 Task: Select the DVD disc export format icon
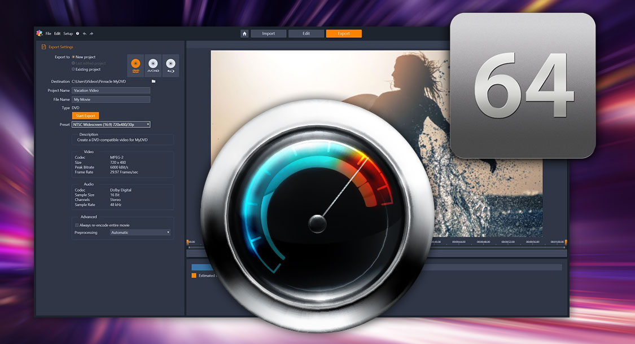click(135, 65)
